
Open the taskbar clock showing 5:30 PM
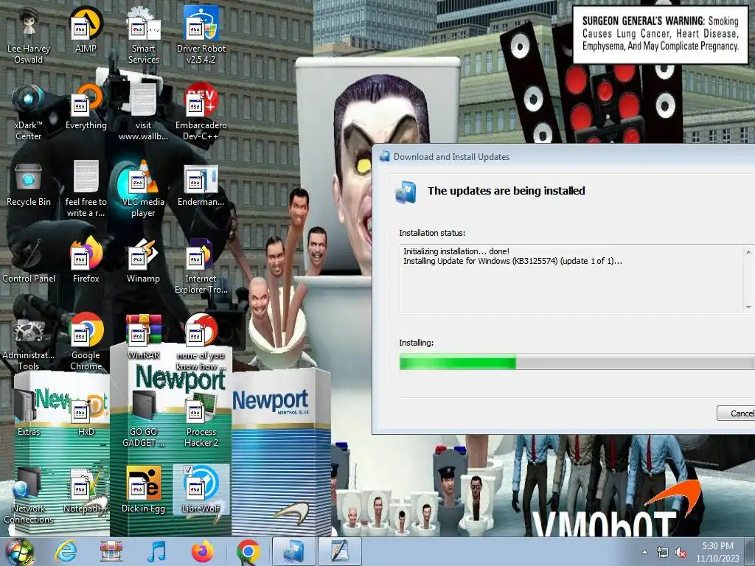(717, 552)
